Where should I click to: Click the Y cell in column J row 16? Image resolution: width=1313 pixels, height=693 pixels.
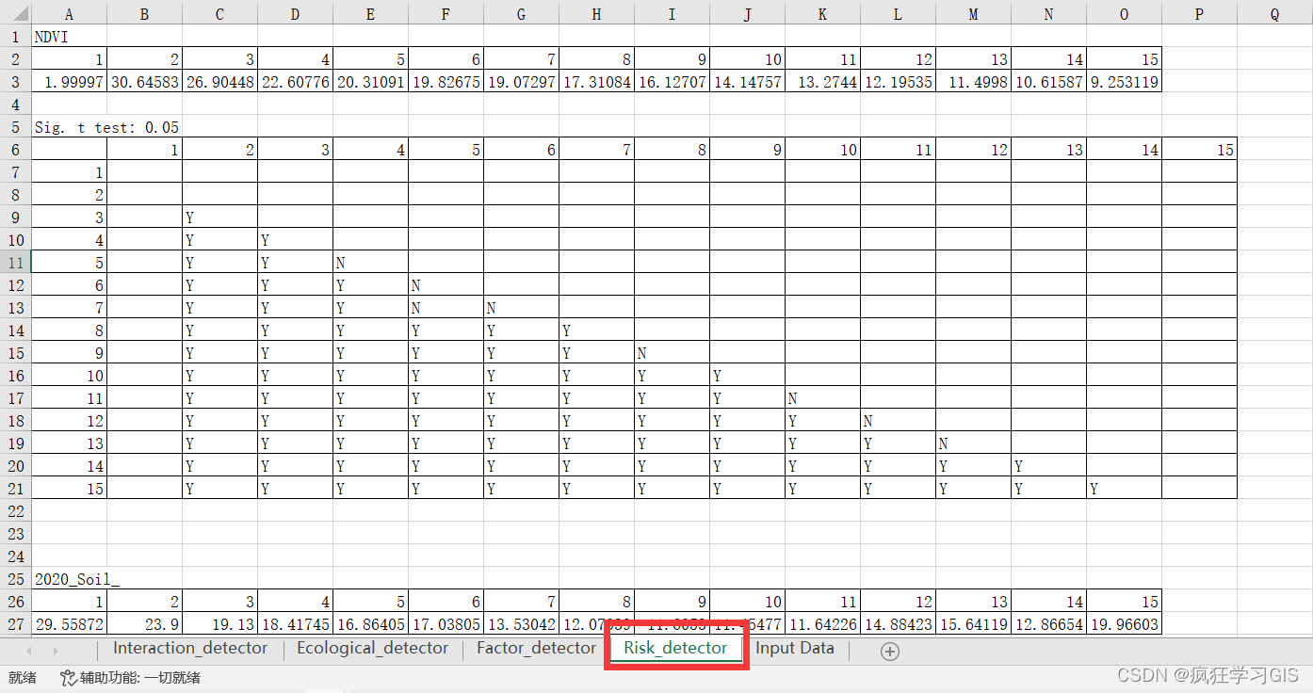click(748, 376)
